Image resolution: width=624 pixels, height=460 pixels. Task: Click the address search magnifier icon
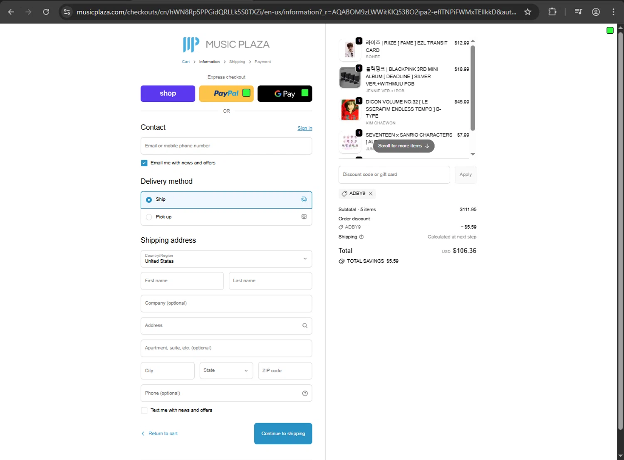pyautogui.click(x=305, y=326)
